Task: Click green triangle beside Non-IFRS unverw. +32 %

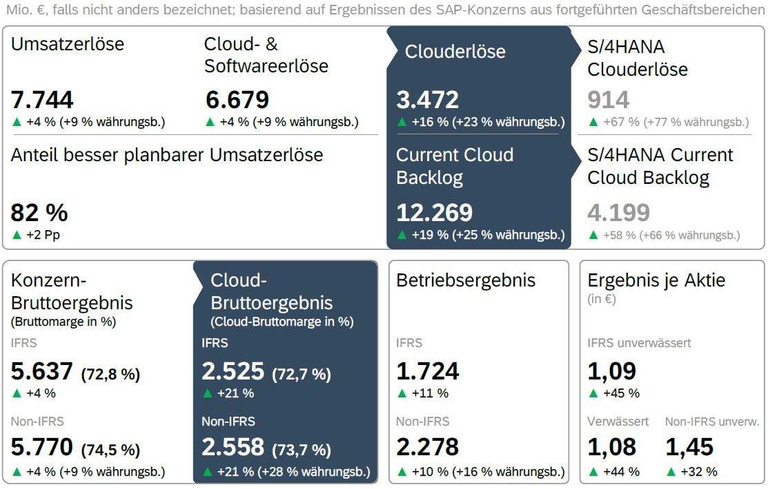Action: tap(671, 472)
